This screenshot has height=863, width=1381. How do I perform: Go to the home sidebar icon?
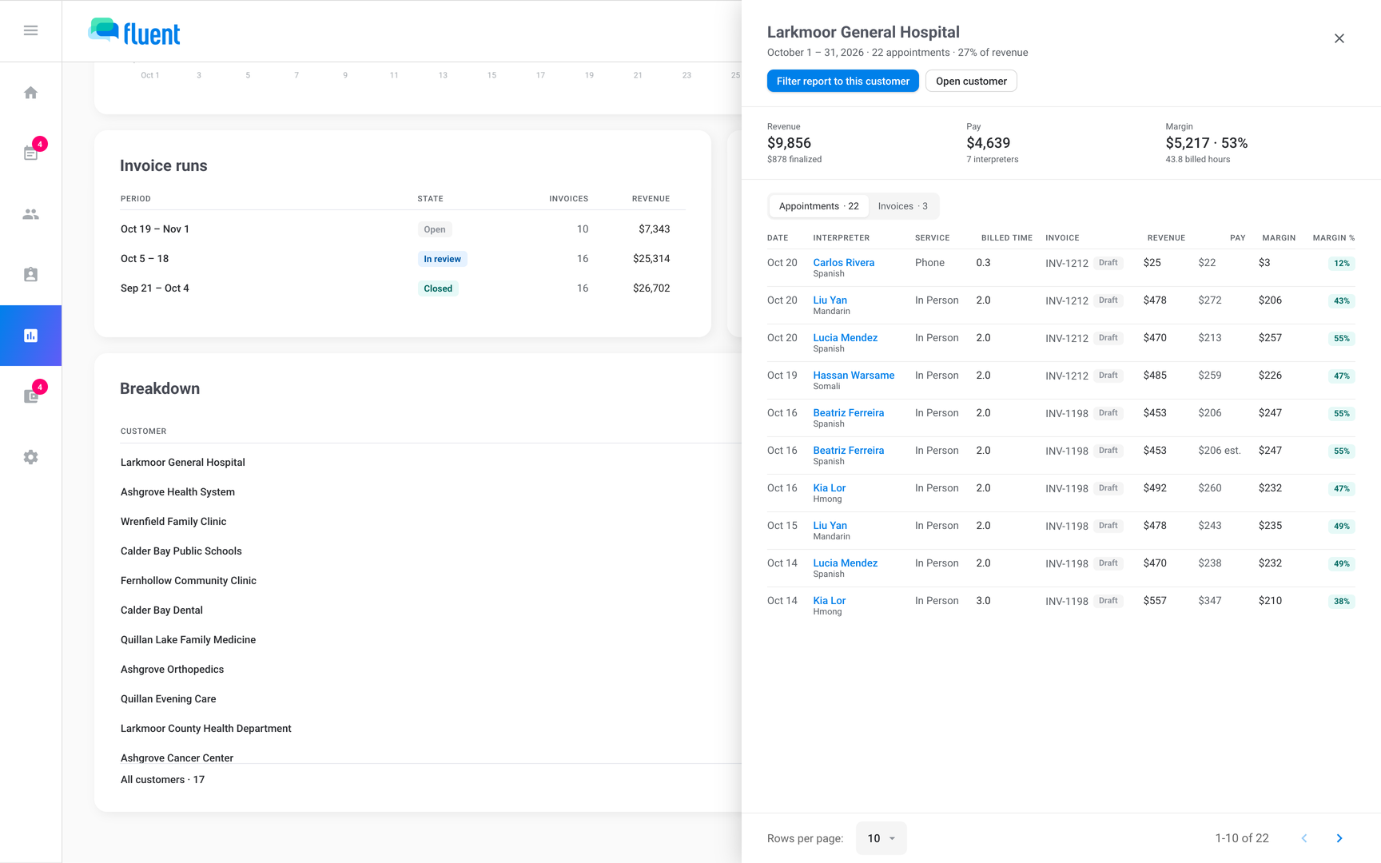(30, 93)
